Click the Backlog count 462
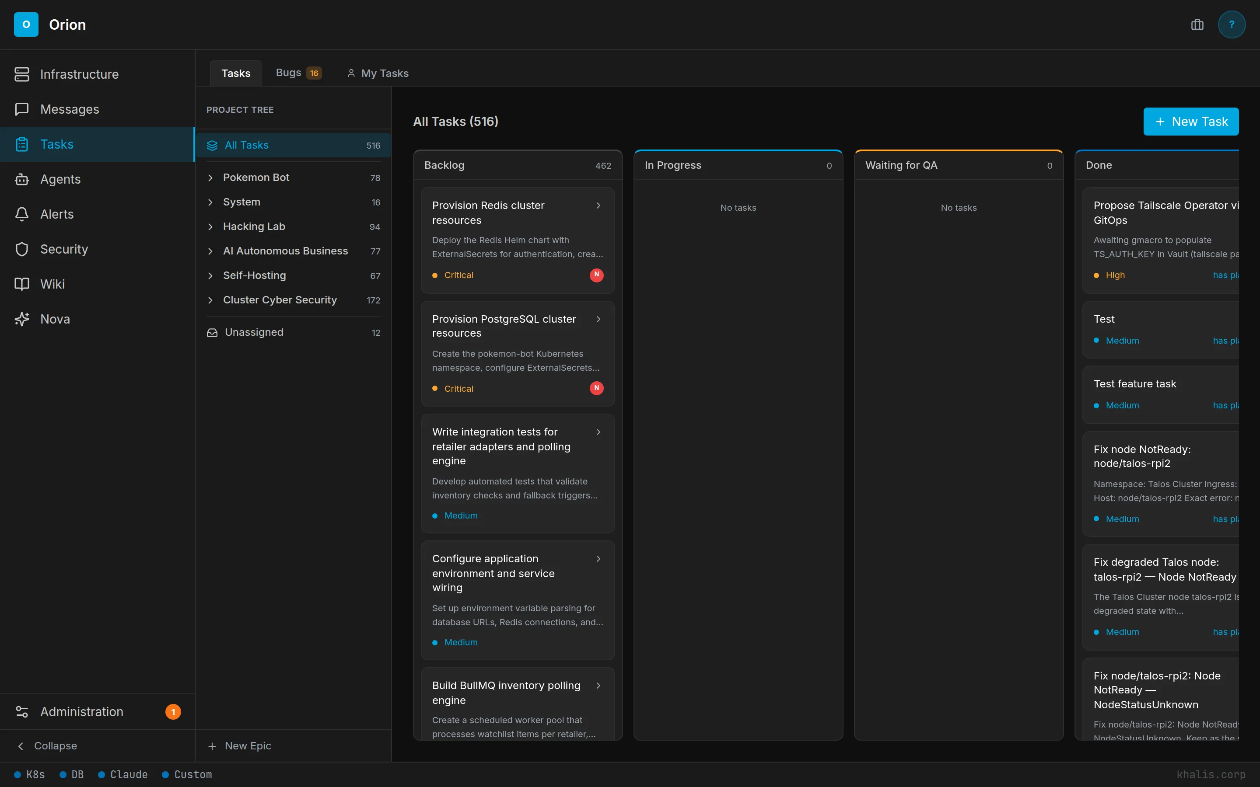1260x787 pixels. coord(603,166)
